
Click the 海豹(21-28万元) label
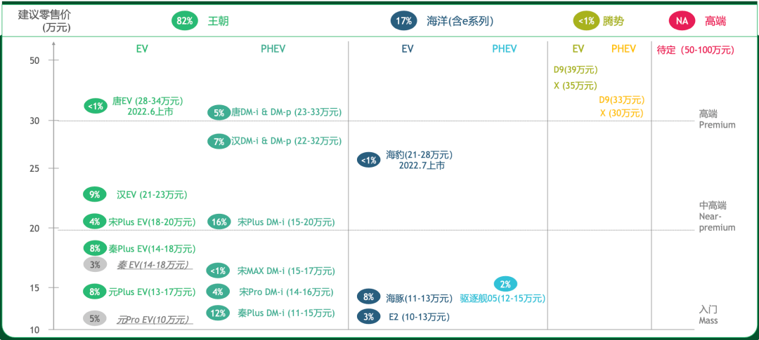click(x=419, y=155)
